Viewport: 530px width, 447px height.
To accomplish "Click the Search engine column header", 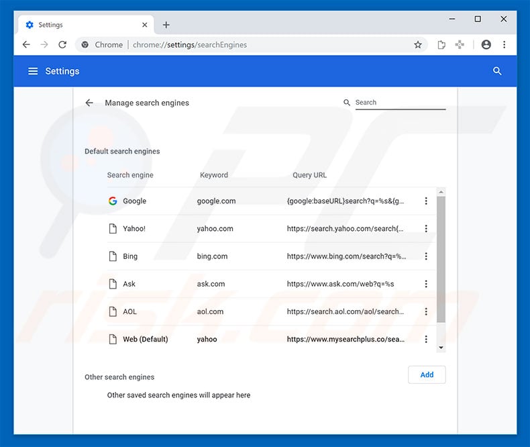I will click(130, 175).
